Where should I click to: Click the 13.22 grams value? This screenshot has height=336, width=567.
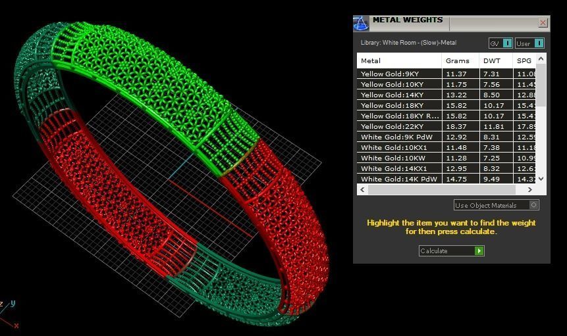pos(456,95)
